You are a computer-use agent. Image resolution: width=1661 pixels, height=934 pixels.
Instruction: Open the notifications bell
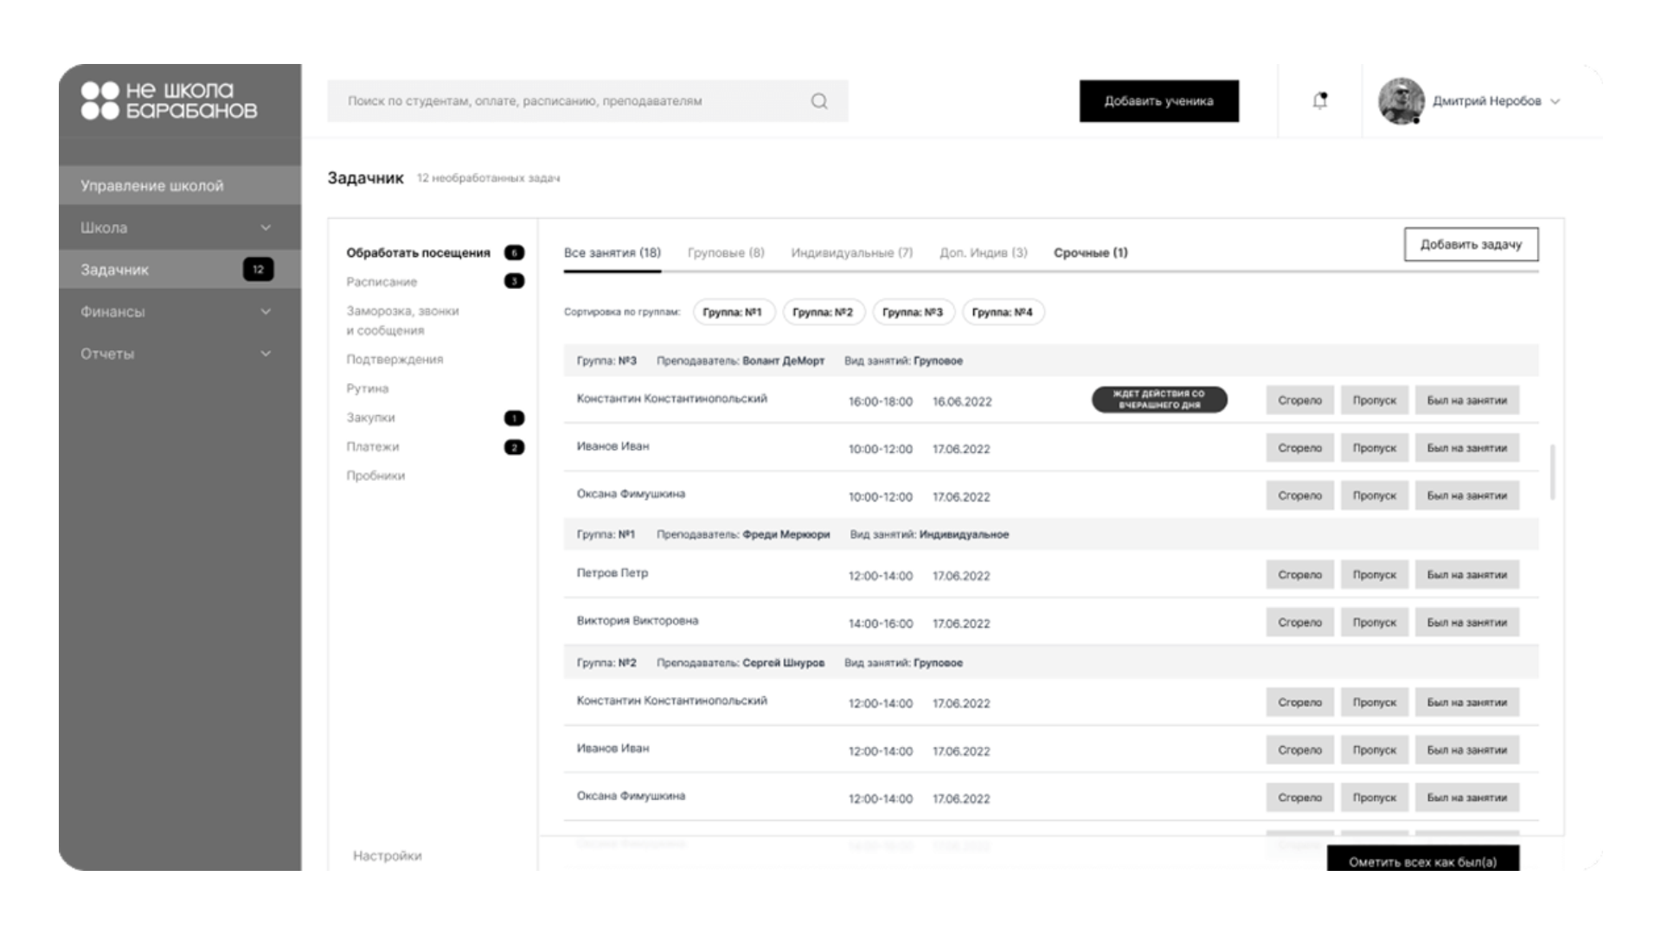(x=1319, y=101)
